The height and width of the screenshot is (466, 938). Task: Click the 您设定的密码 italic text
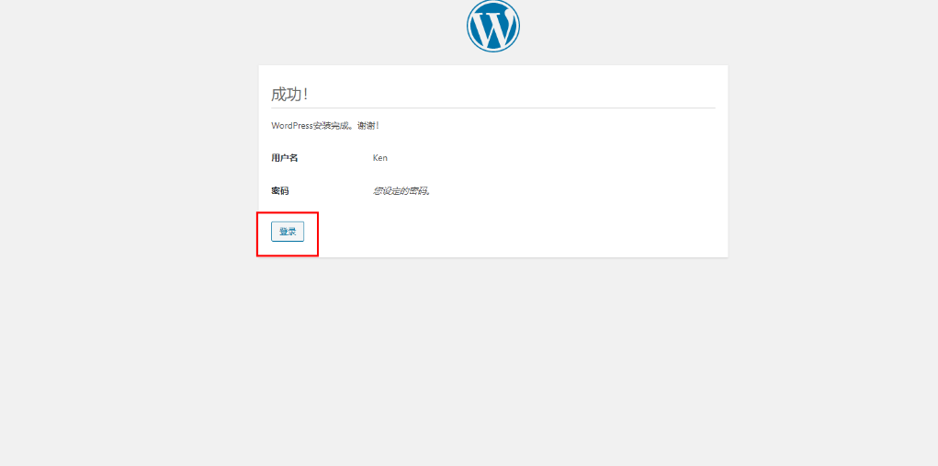click(402, 191)
